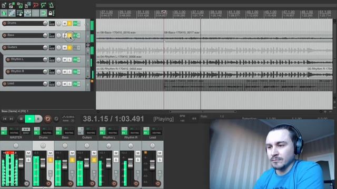Click Master volume fader in mixer
This screenshot has height=189, width=337.
point(21,163)
